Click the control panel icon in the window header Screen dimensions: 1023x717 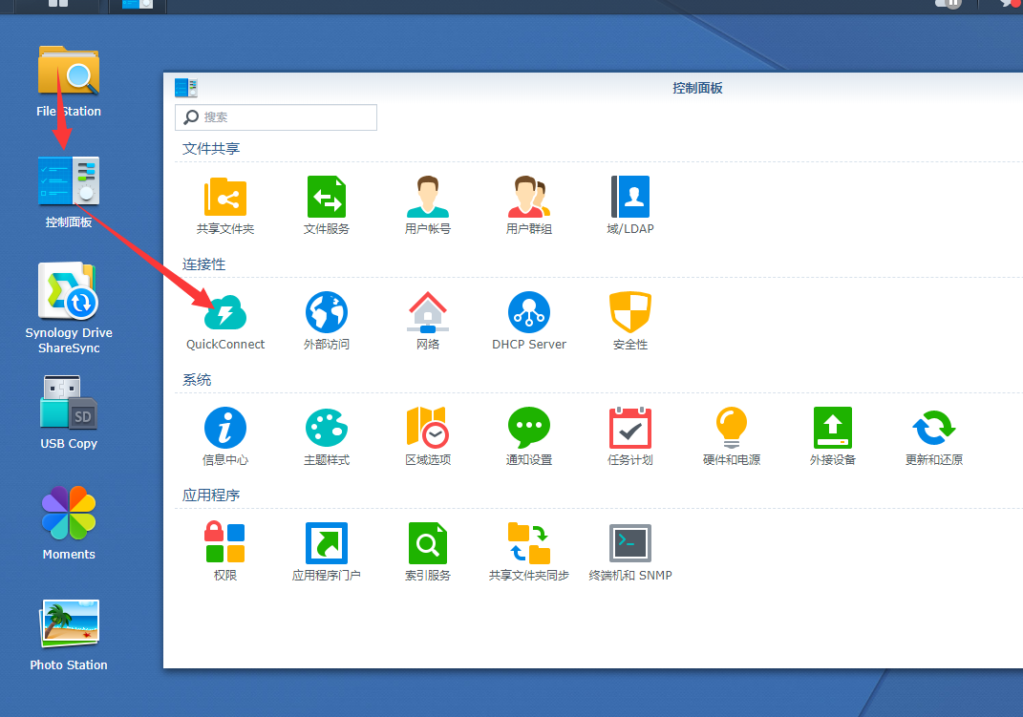point(186,87)
